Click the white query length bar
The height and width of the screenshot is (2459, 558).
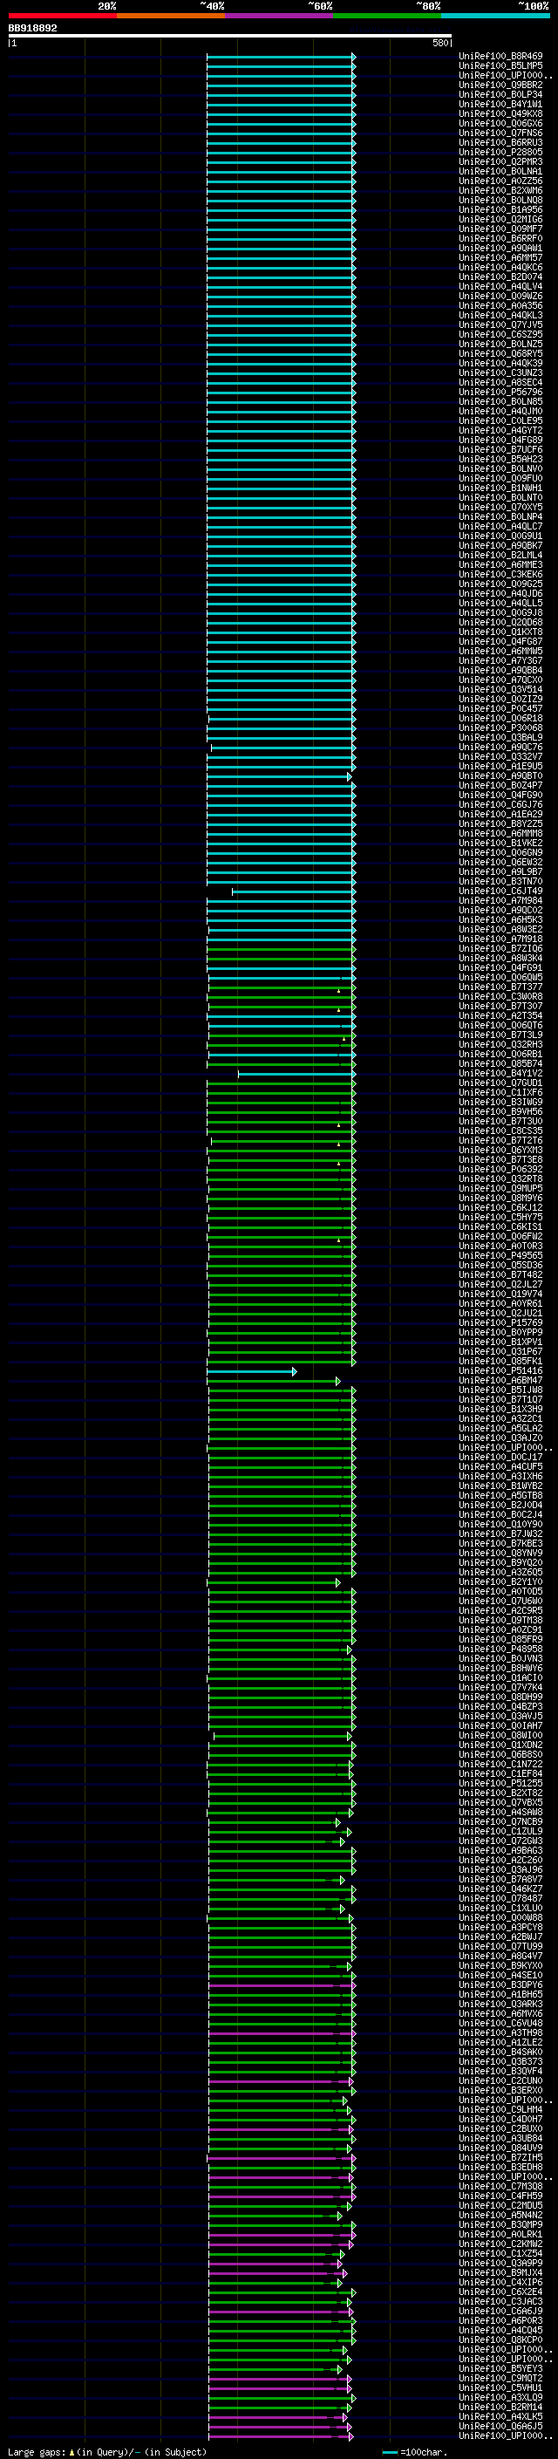coord(230,35)
